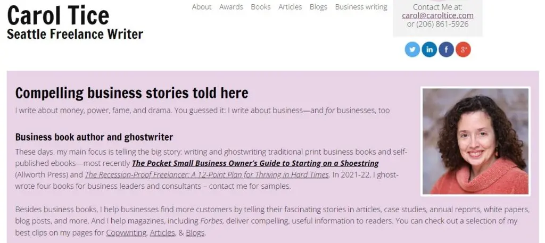The width and height of the screenshot is (545, 243).
Task: Click Blogs in the top menu
Action: point(318,7)
